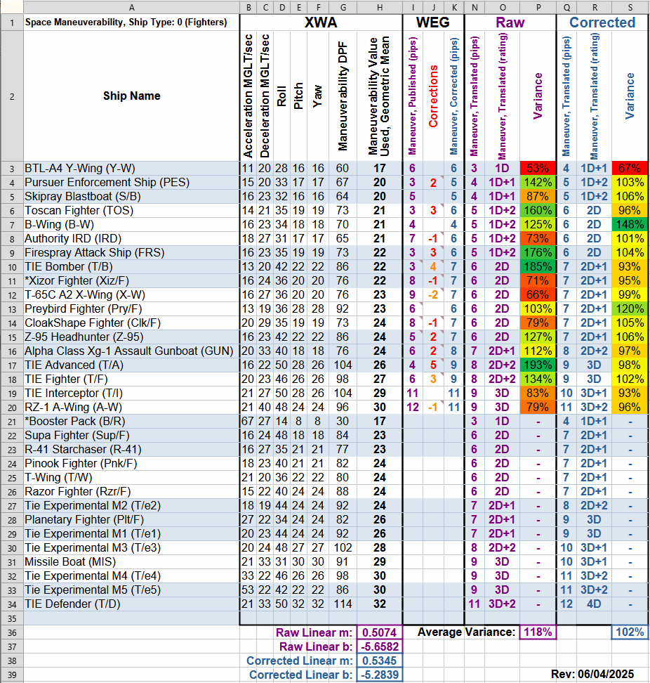Viewport: 650px width, 683px height.
Task: Select cell '*Xizor Fighter (Xiz/F)'
Action: point(131,280)
